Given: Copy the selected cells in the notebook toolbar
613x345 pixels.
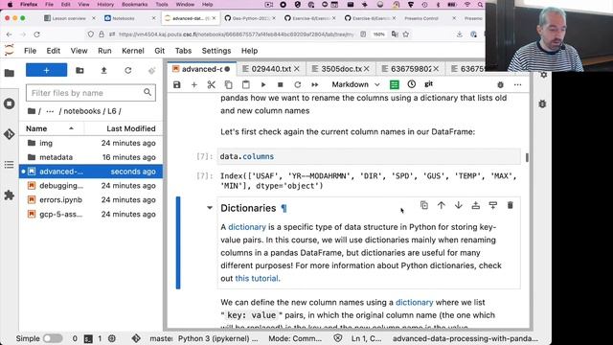Looking at the screenshot, I should click(228, 84).
